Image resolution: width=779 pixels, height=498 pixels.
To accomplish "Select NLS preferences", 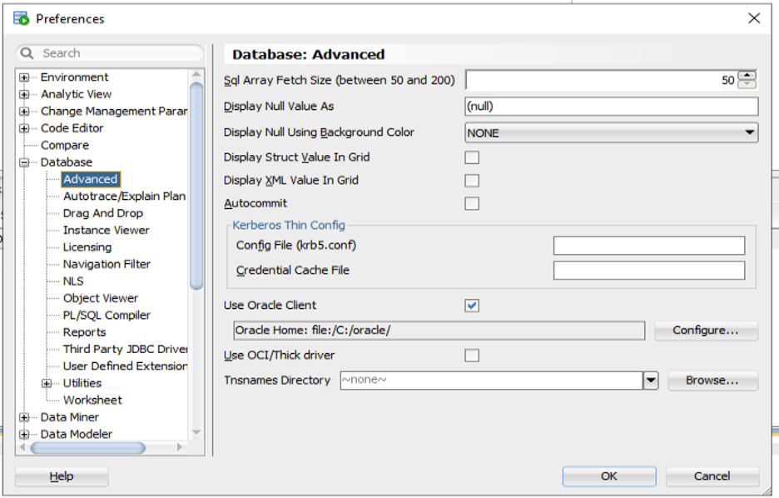I will coord(73,281).
